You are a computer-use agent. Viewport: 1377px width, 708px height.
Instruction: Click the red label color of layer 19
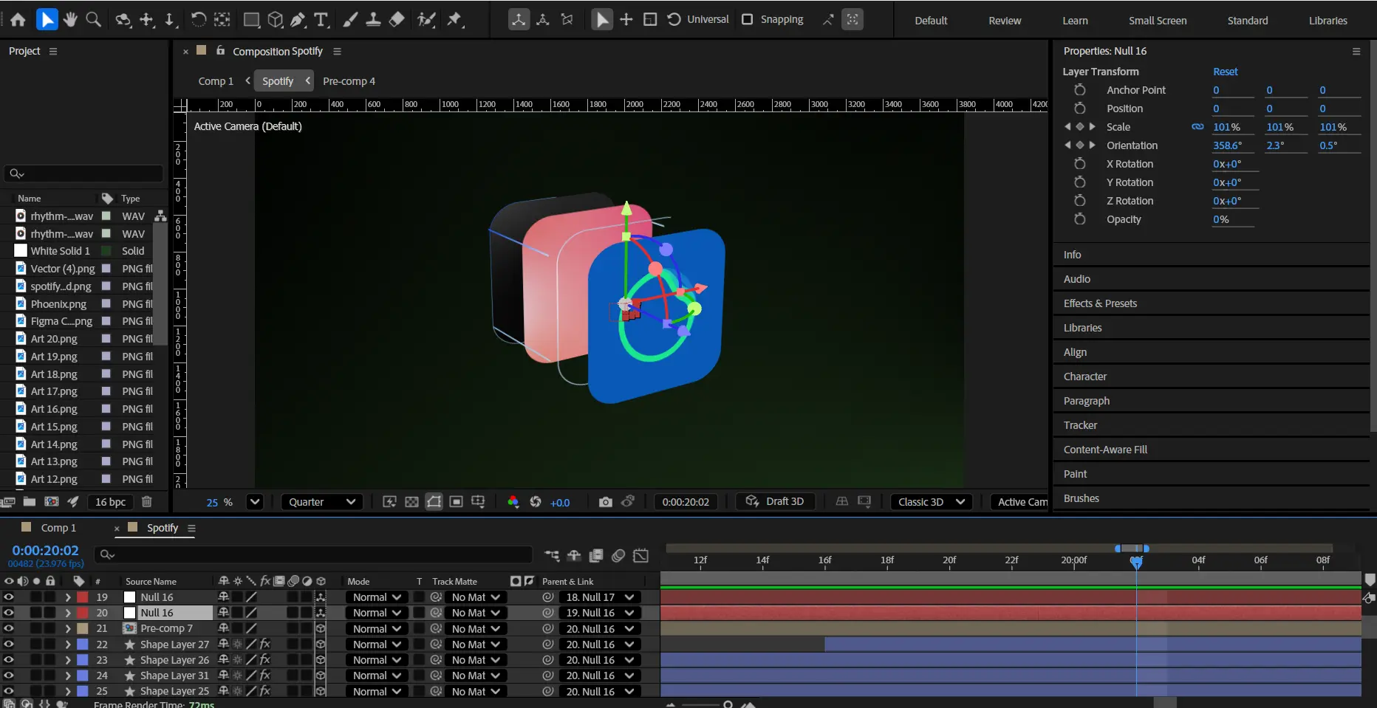pyautogui.click(x=83, y=597)
